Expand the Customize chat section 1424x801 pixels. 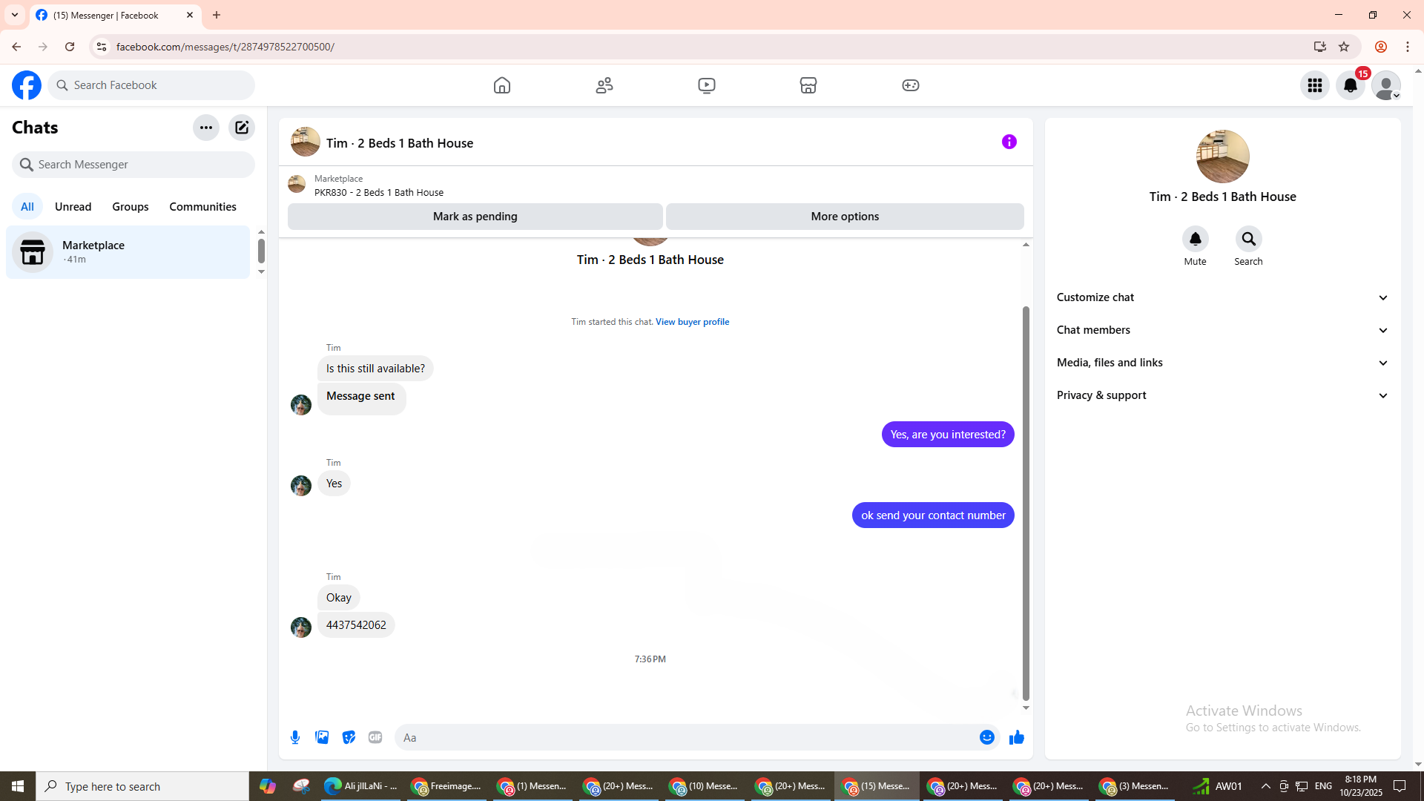point(1222,297)
